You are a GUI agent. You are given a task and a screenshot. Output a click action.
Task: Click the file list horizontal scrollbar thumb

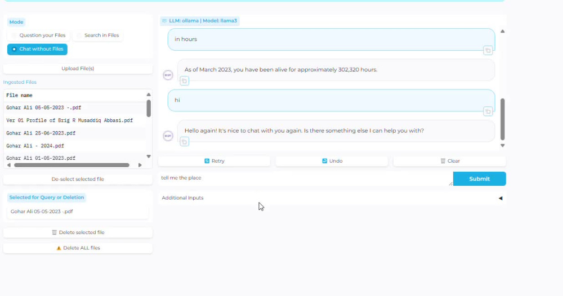[72, 165]
